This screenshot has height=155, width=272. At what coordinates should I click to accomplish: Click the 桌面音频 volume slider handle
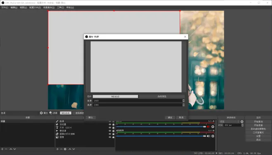[205, 136]
